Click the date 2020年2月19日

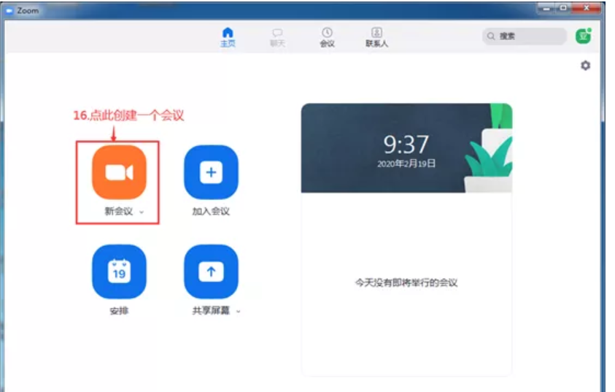406,164
